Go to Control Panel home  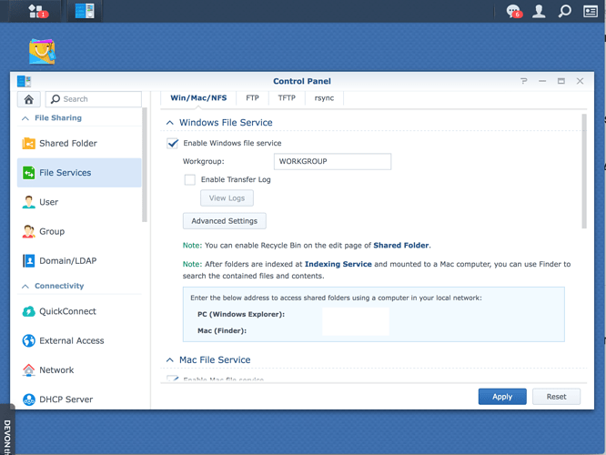click(28, 99)
